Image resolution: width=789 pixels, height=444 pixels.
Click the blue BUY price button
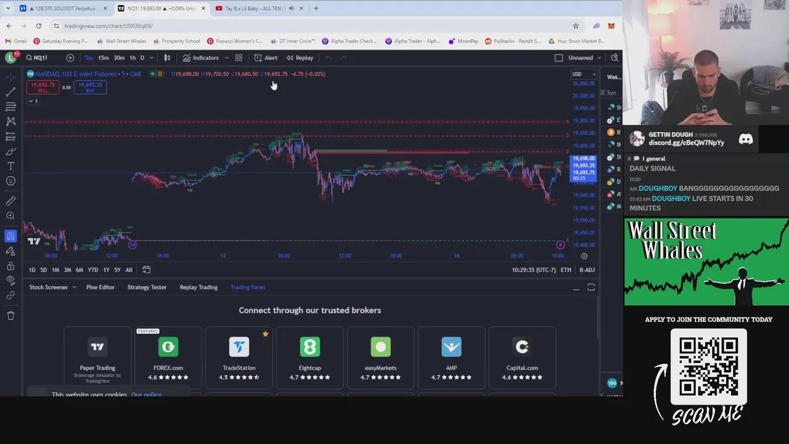[90, 87]
